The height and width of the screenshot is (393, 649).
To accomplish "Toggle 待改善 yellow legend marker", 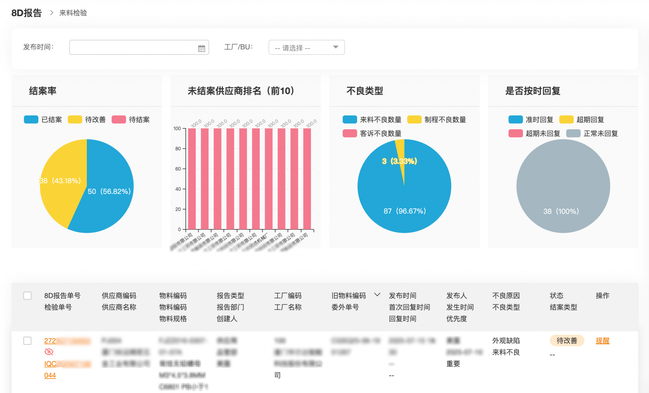I will (75, 119).
